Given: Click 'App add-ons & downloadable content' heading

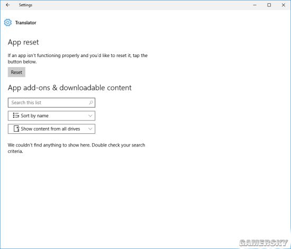Looking at the screenshot, I should (x=70, y=88).
